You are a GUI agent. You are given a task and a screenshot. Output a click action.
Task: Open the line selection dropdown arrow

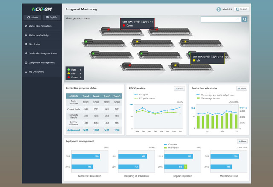(238, 19)
